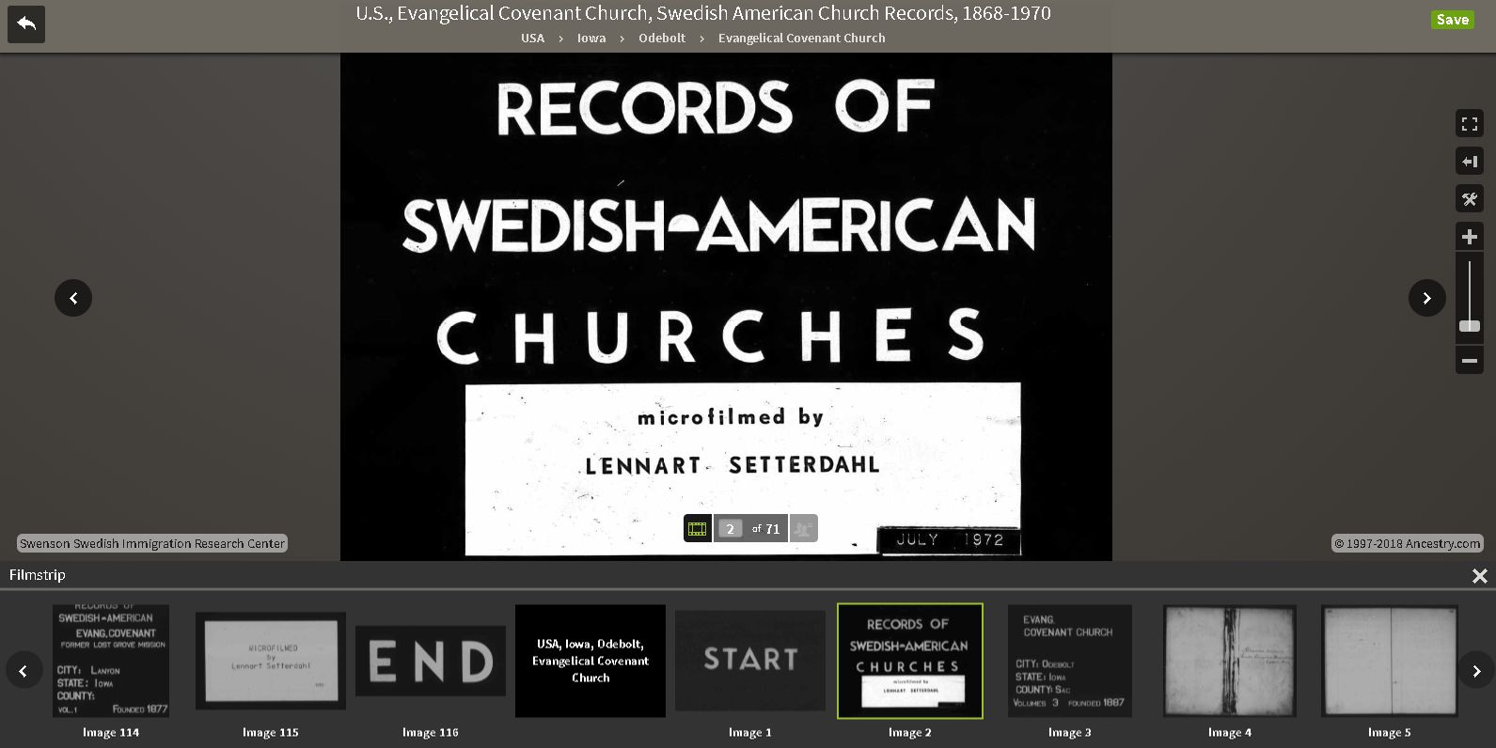Click Swenson Swedish Immigration Research Center label

(152, 543)
